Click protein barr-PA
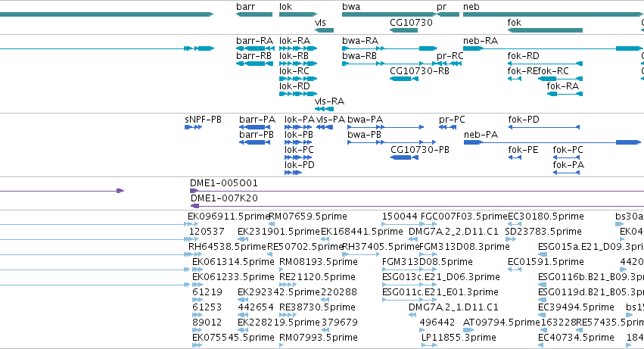 tap(257, 120)
